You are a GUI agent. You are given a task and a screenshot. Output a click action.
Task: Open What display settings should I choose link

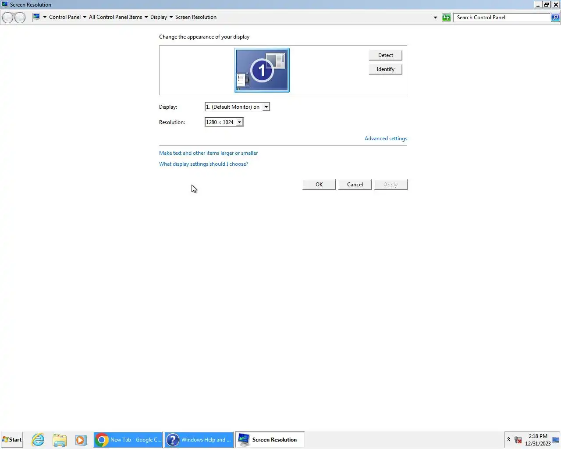tap(203, 164)
